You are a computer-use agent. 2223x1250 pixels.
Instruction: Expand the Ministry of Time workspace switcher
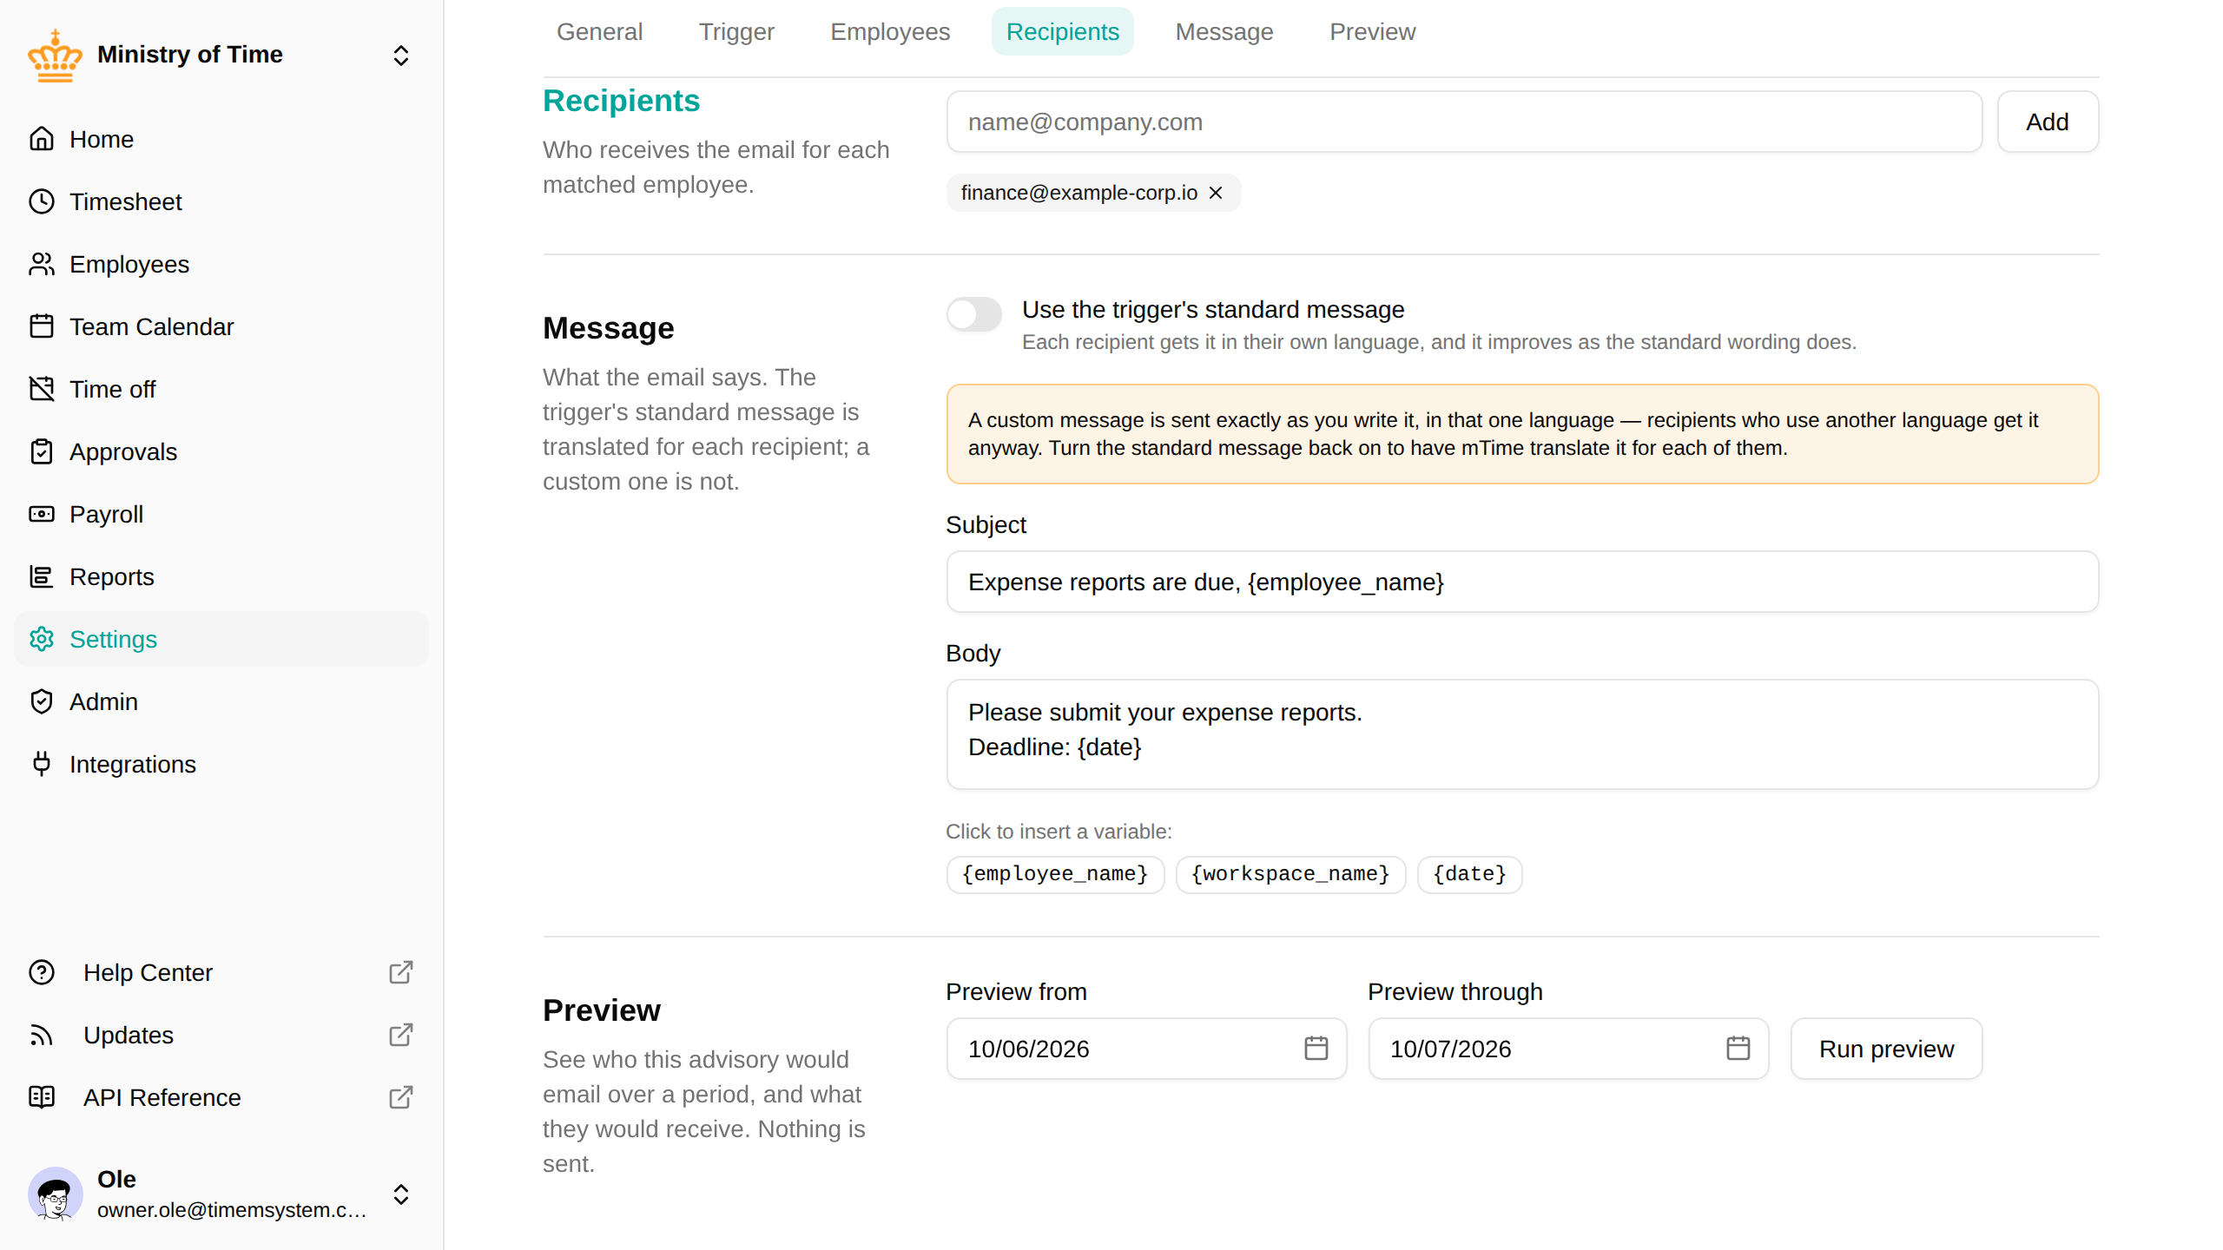[401, 56]
